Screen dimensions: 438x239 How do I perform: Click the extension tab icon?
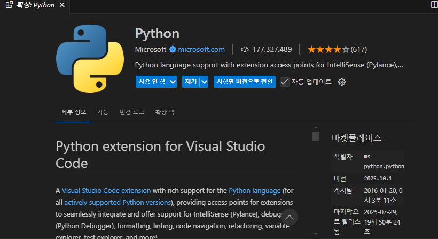click(9, 5)
